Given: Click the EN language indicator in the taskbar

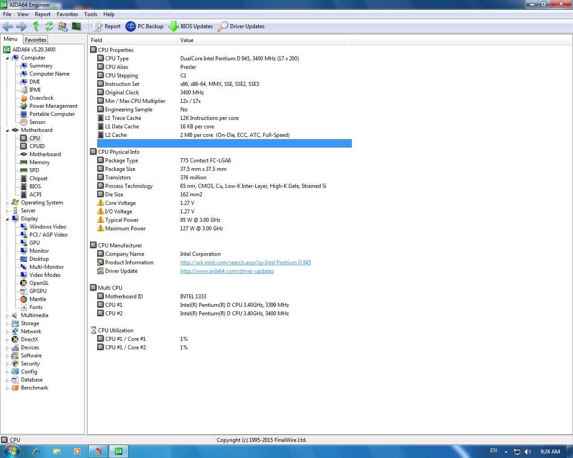Looking at the screenshot, I should pyautogui.click(x=493, y=450).
